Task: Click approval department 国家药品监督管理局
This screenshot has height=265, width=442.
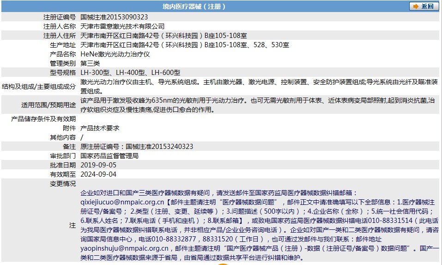Action: tap(109, 156)
